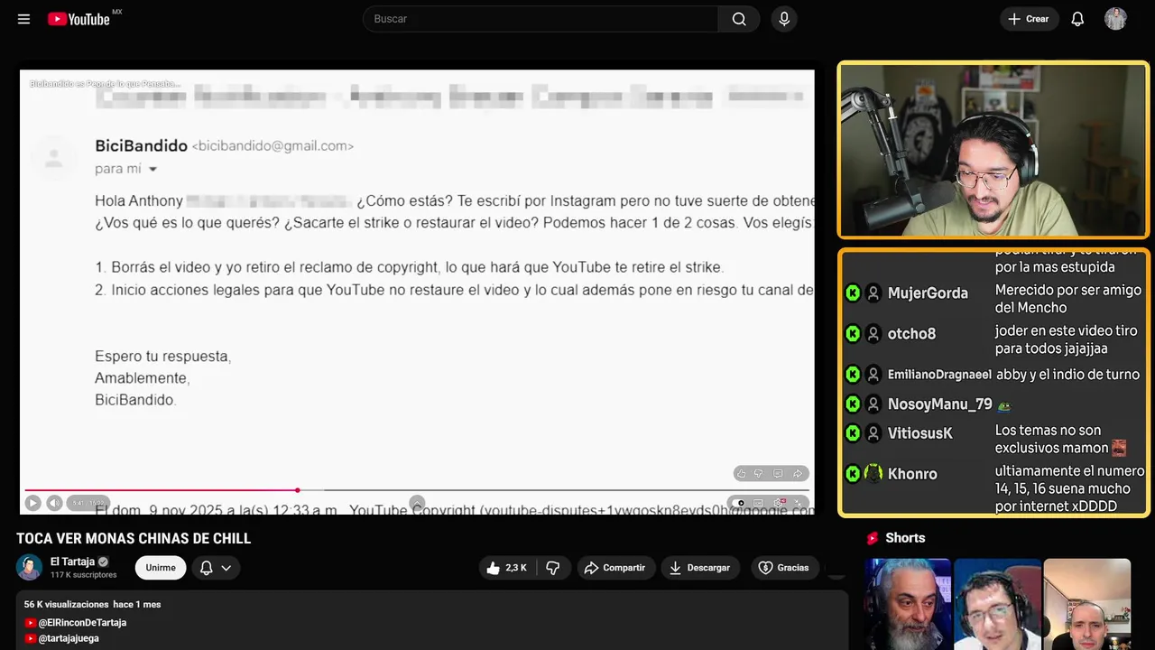Click the player time display 5:41
Viewport: 1155px width, 650px height.
(x=88, y=503)
